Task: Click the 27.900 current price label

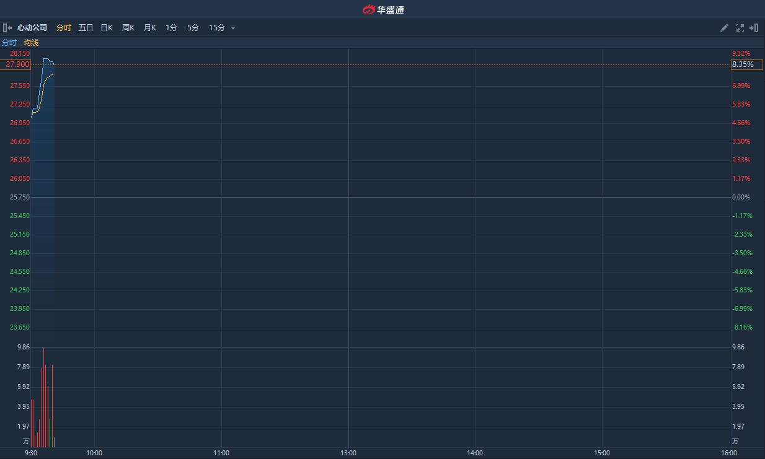Action: click(17, 64)
